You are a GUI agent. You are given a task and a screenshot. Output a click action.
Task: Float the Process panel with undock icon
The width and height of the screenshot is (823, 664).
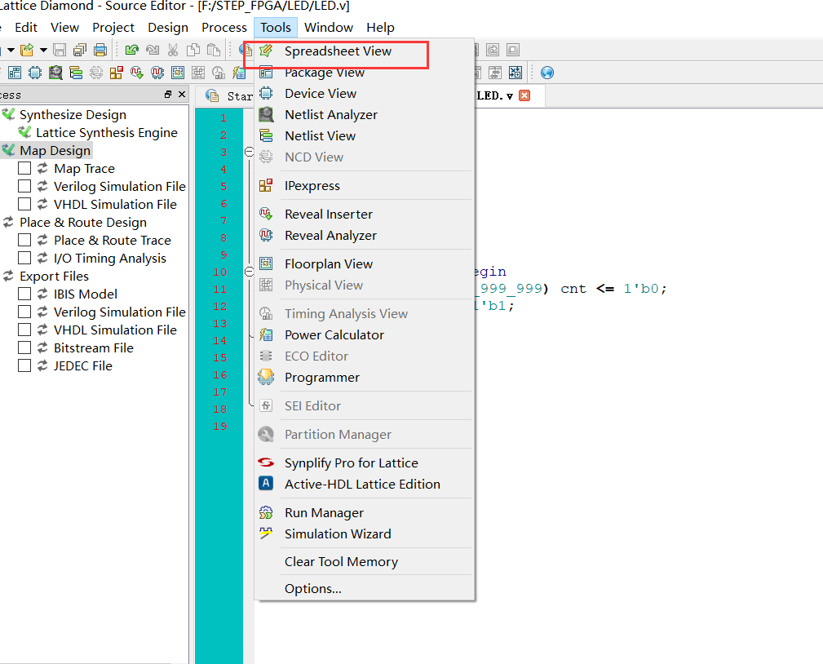point(168,95)
